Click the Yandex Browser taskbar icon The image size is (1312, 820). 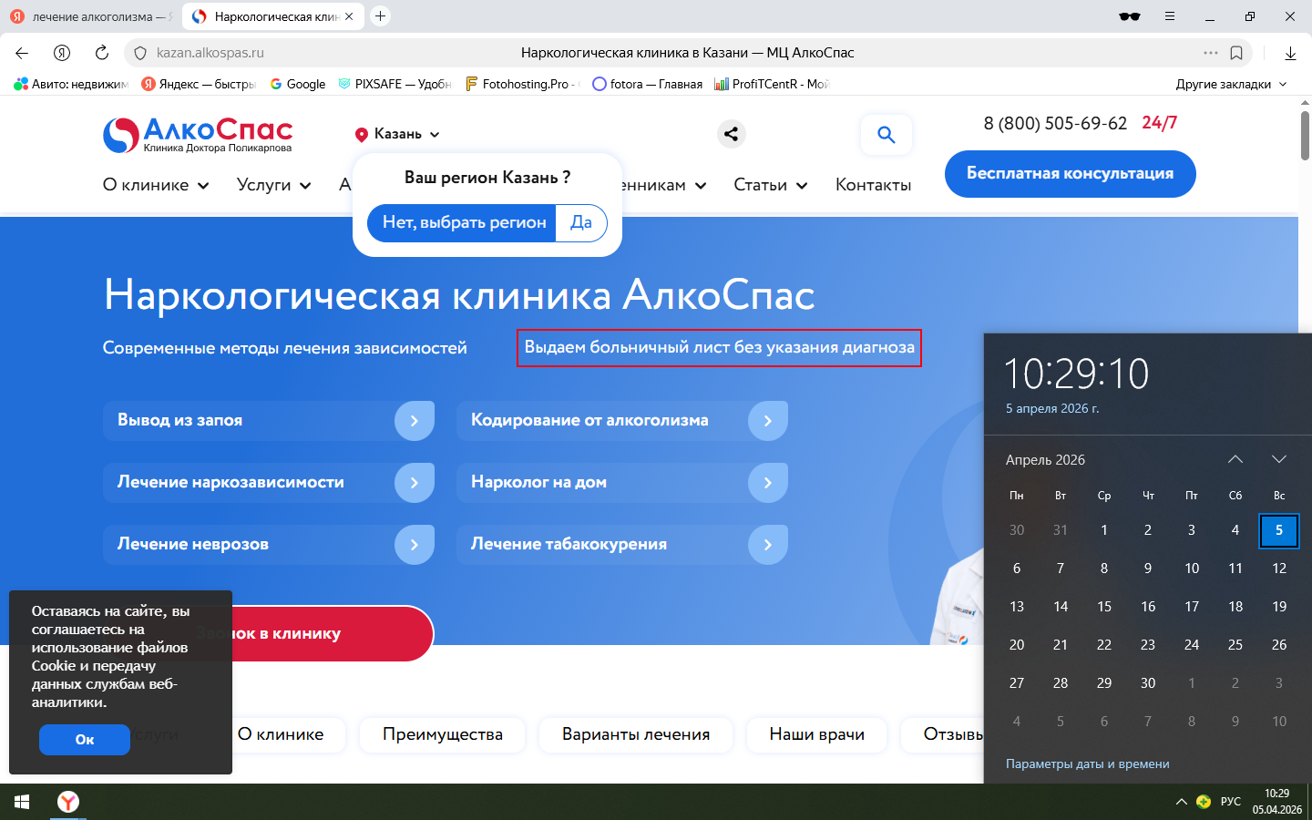pos(68,802)
